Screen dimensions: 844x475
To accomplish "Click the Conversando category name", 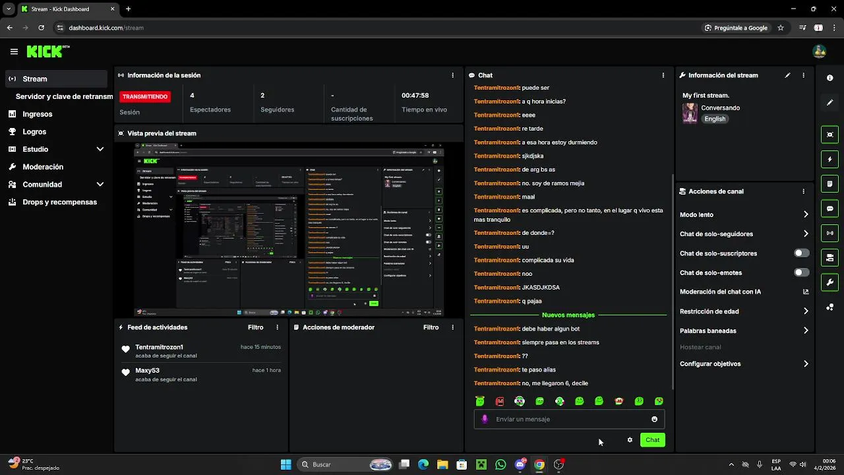I will click(x=720, y=108).
